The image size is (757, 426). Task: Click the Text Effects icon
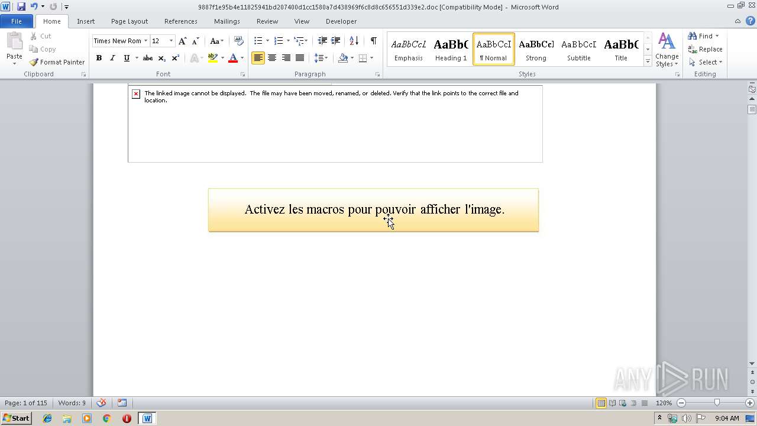pos(193,58)
